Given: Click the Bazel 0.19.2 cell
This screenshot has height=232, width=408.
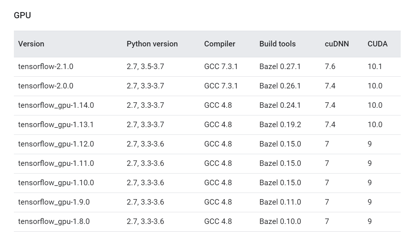Looking at the screenshot, I should (280, 125).
